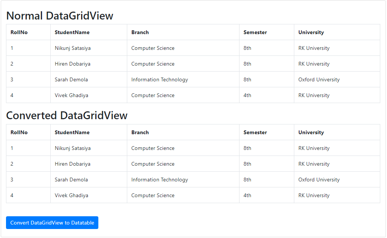387x238 pixels.
Task: Click Sarah Demola's name in Normal DataGridView
Action: [71, 79]
